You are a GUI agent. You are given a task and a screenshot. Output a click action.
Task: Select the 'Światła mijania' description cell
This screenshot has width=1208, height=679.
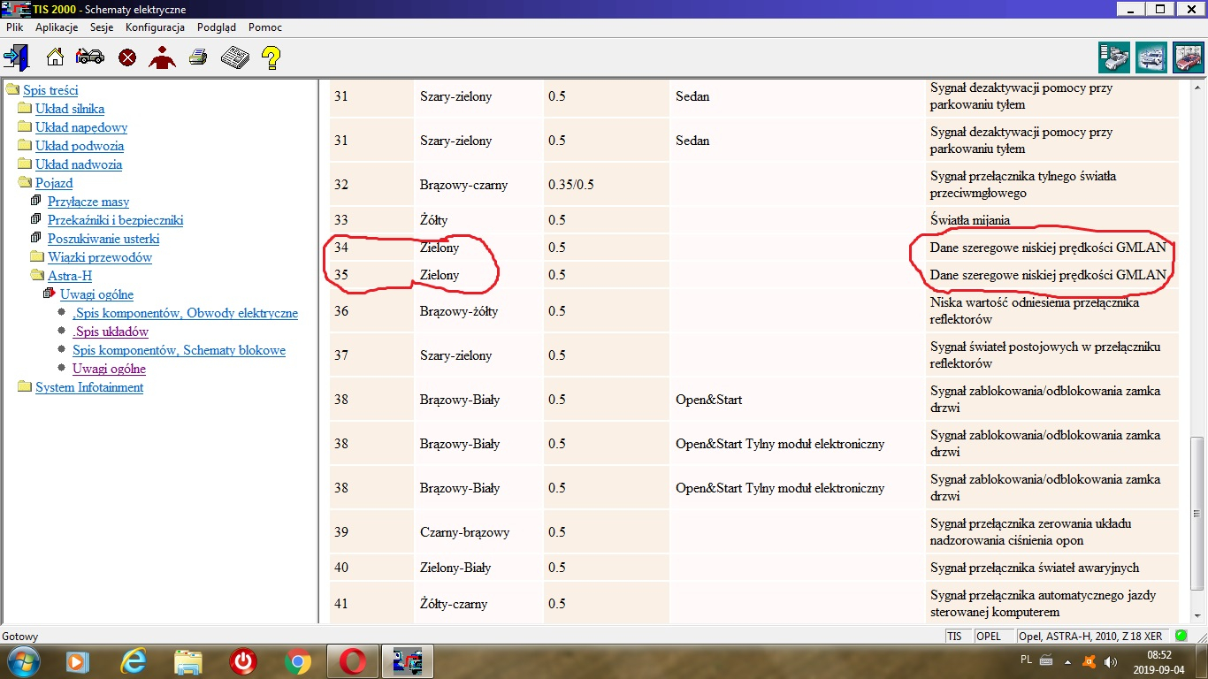[1052, 220]
